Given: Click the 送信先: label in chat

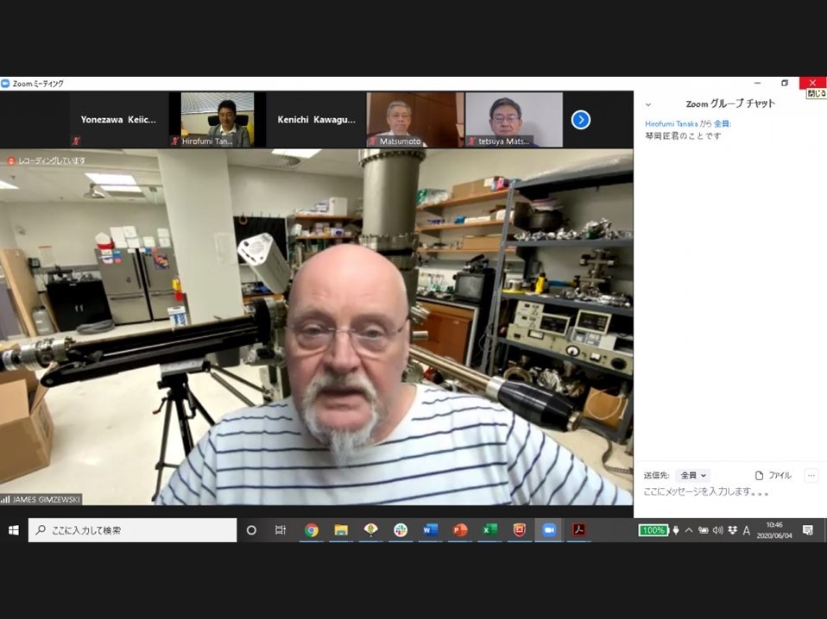Looking at the screenshot, I should point(656,475).
